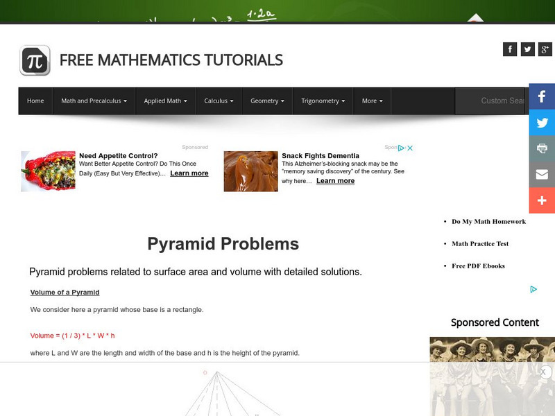
Task: Go to Home in navigation bar
Action: pos(35,101)
